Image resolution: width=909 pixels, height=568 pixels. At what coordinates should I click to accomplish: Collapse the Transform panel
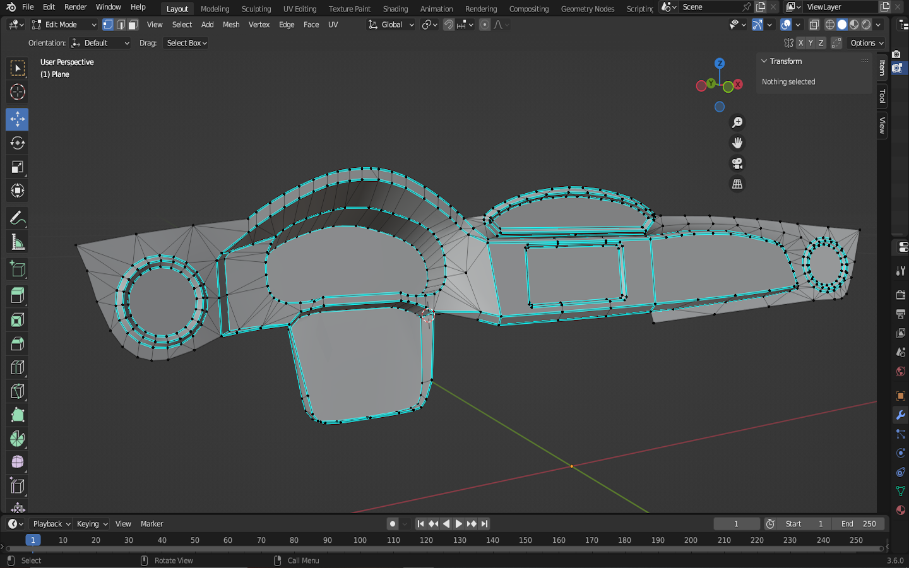[764, 61]
